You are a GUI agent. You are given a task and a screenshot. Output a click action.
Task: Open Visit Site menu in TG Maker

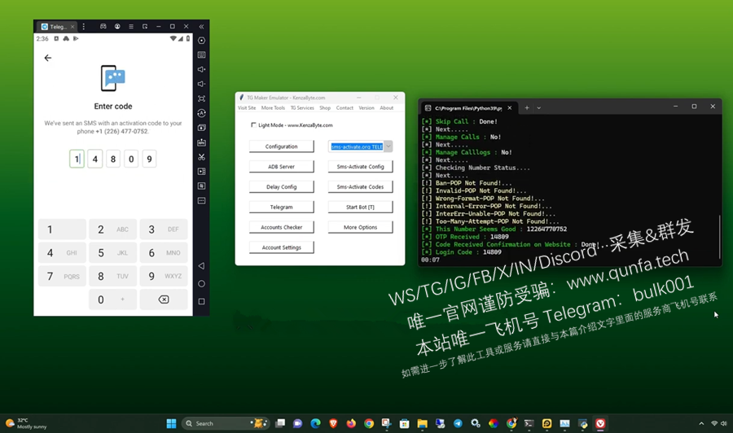tap(247, 108)
